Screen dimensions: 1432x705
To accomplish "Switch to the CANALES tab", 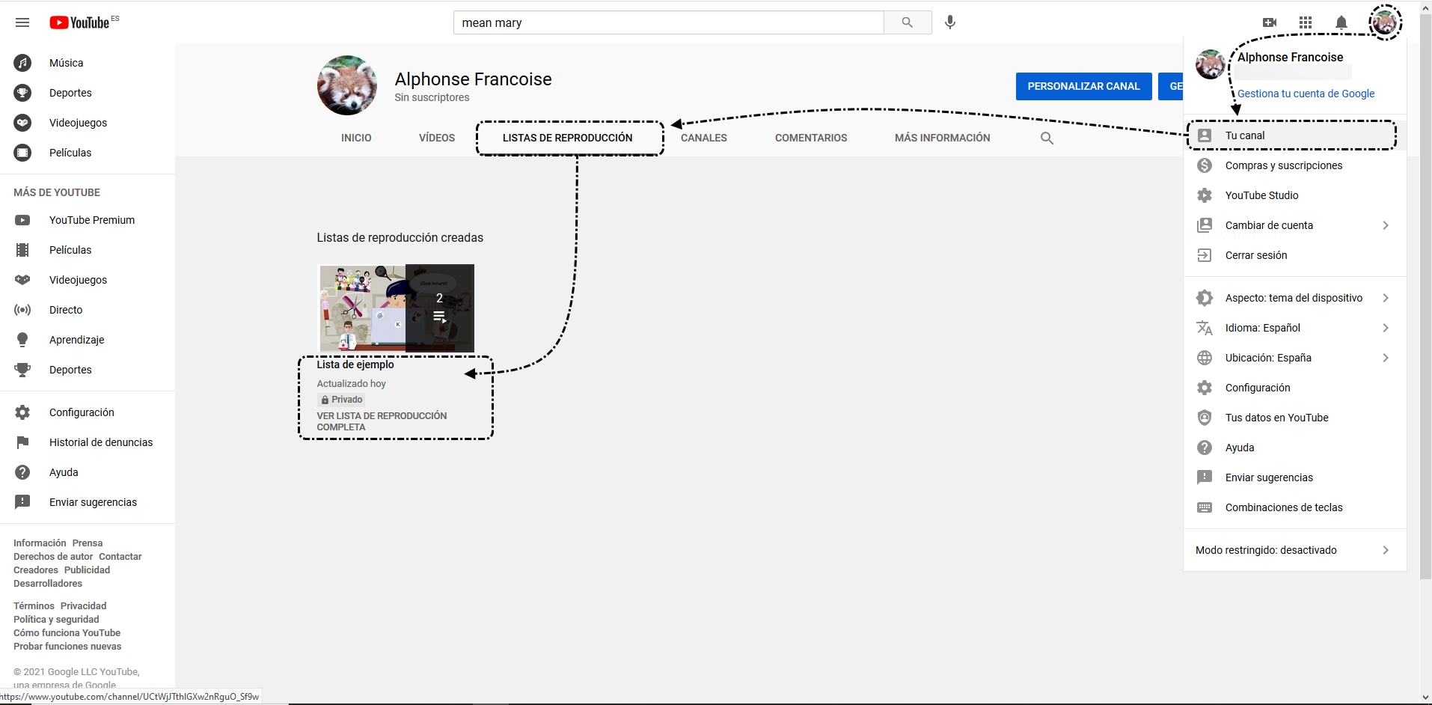I will [704, 138].
